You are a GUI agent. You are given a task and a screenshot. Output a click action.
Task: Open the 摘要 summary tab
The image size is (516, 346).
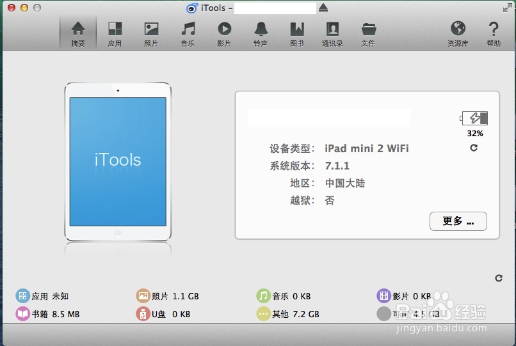[x=78, y=34]
